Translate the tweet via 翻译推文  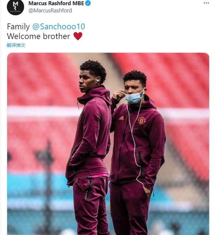tap(16, 45)
